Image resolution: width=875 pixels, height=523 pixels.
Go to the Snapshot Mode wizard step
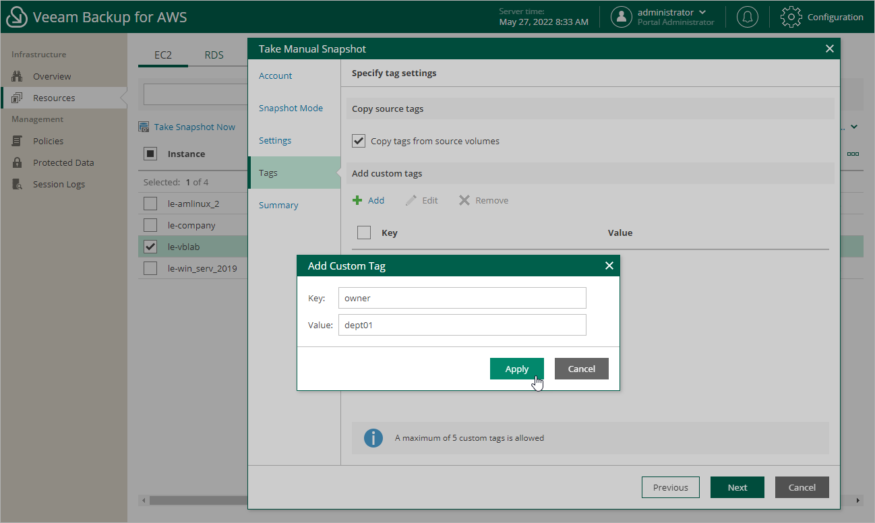pos(291,108)
